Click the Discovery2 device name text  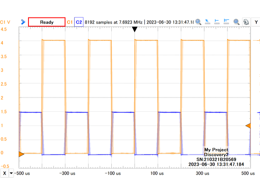(216, 155)
